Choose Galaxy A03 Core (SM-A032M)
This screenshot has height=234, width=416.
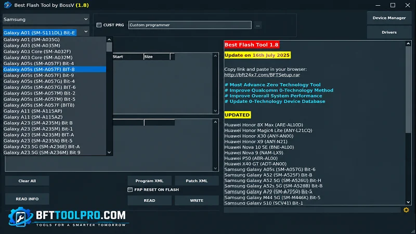(x=55, y=57)
